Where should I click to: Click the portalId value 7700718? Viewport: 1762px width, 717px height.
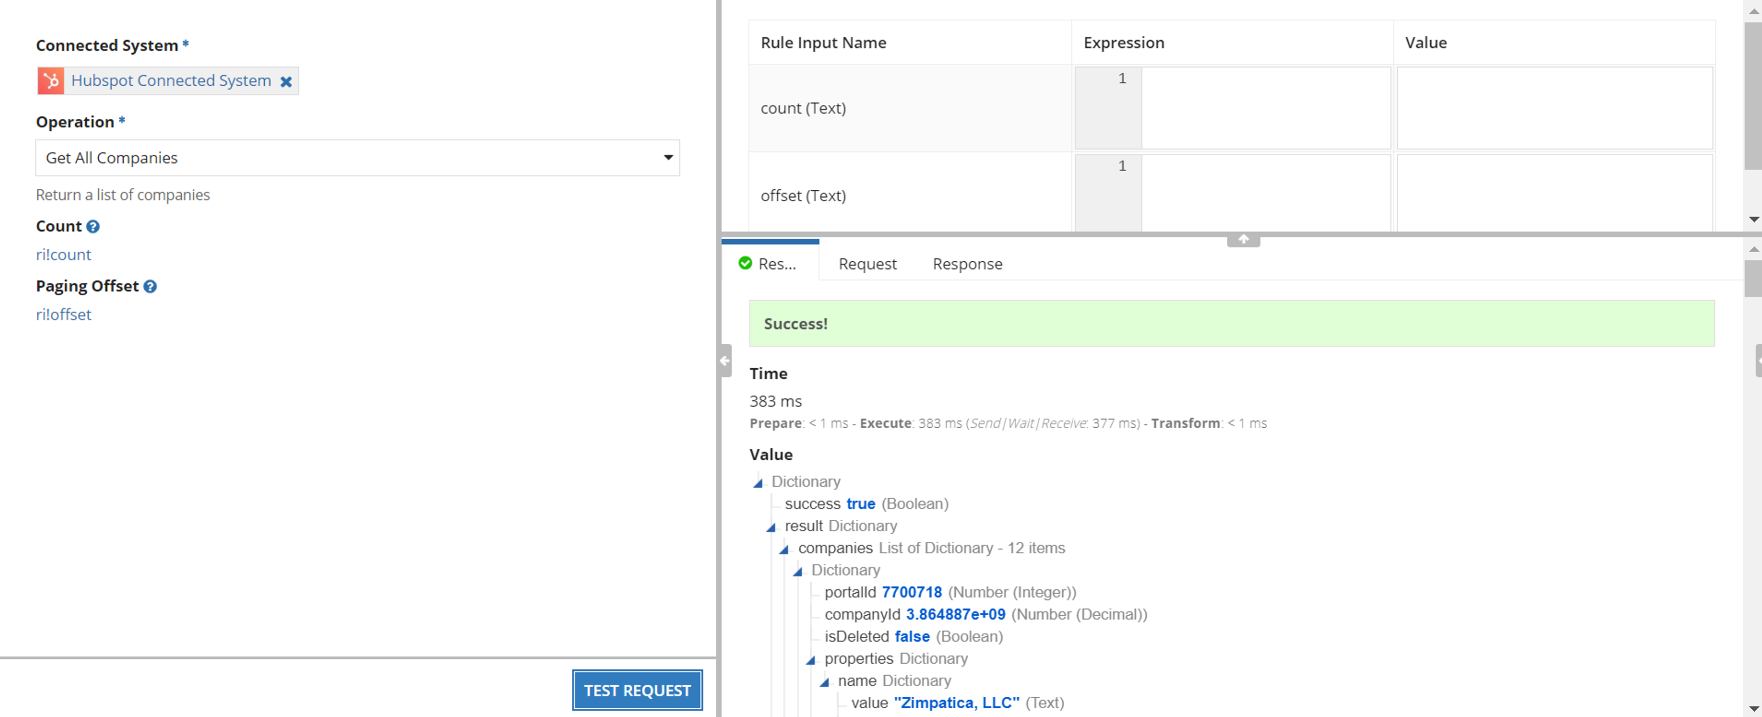[911, 593]
